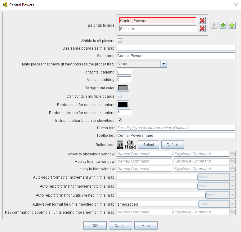The width and height of the screenshot is (241, 232).
Task: Open Insert dropdown for movement within map
Action: coord(232,177)
